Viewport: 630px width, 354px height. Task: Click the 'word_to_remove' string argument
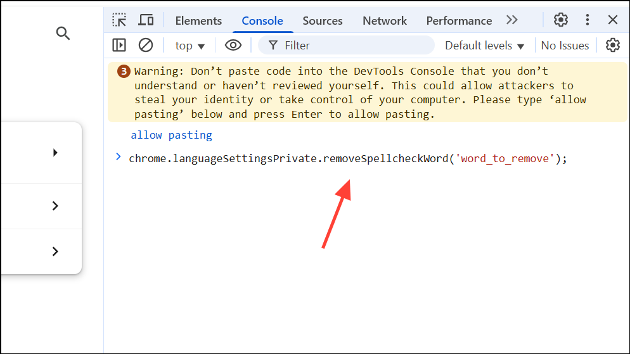(x=505, y=158)
